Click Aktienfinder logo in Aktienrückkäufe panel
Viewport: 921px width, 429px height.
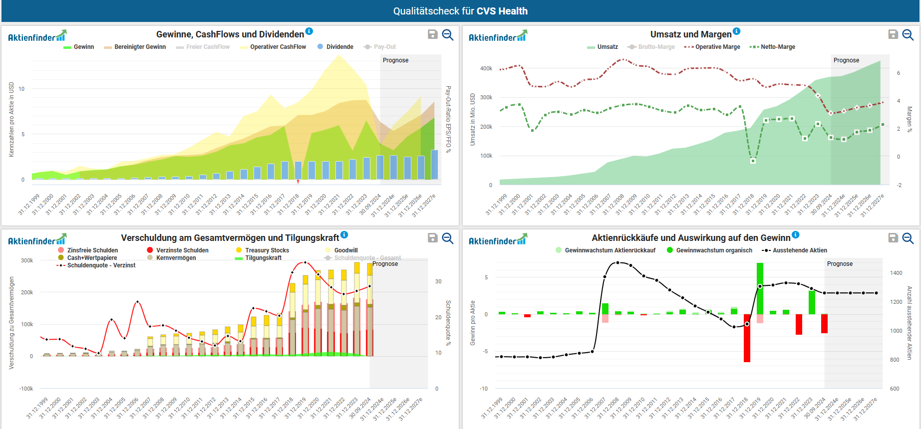pyautogui.click(x=498, y=240)
